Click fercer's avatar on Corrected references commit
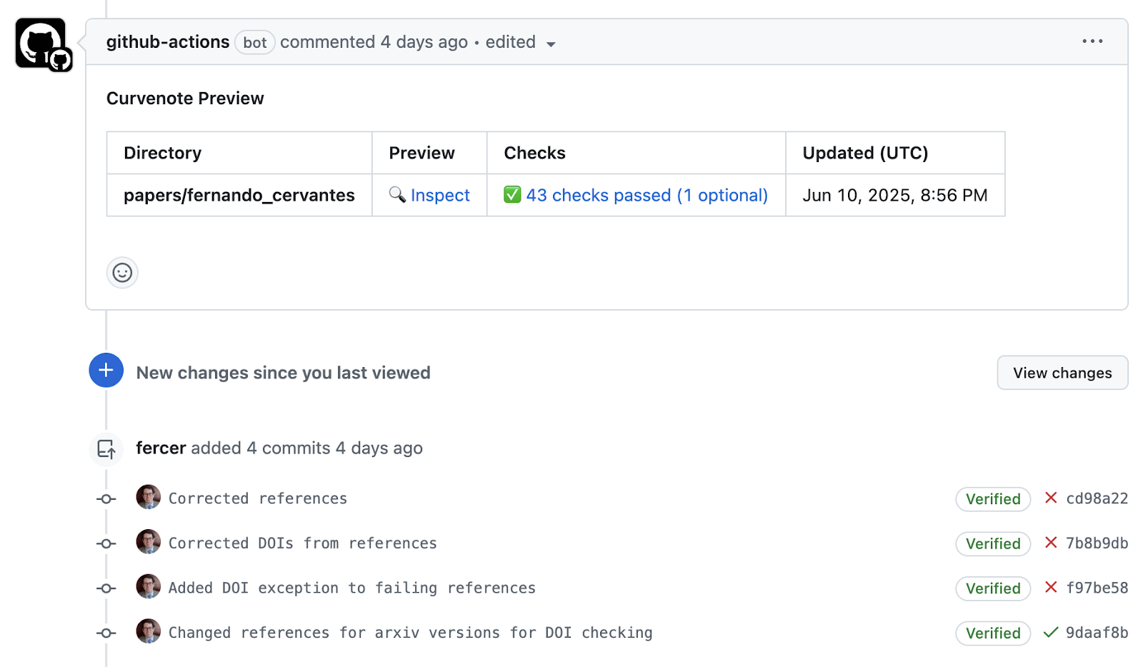 coord(148,498)
